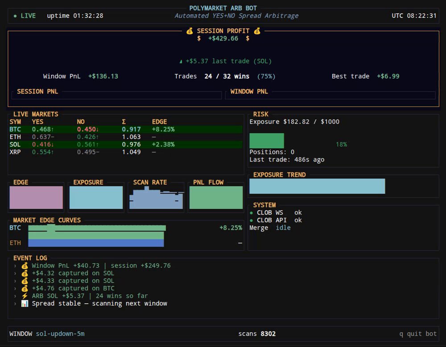This screenshot has width=446, height=347.
Task: Click the 18% exposure percentage label
Action: click(341, 145)
